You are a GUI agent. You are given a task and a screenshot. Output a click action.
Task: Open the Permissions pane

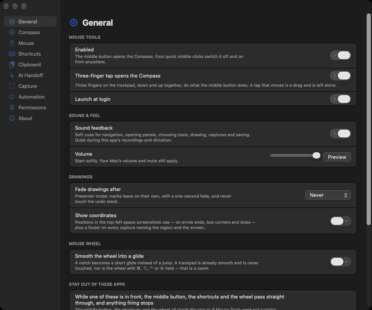click(x=30, y=107)
